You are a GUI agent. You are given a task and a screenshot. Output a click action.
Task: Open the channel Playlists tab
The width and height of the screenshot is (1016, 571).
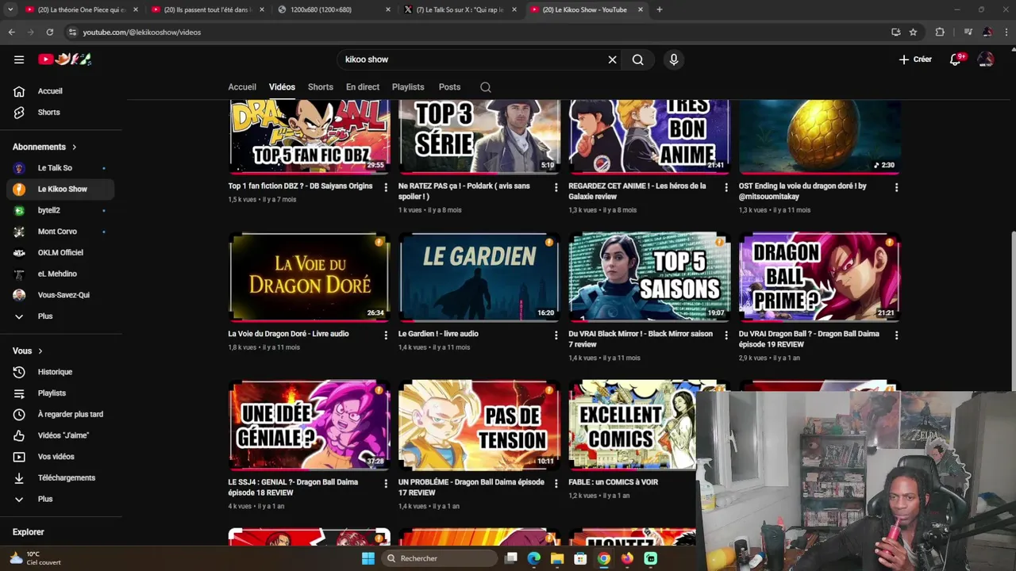coord(408,87)
